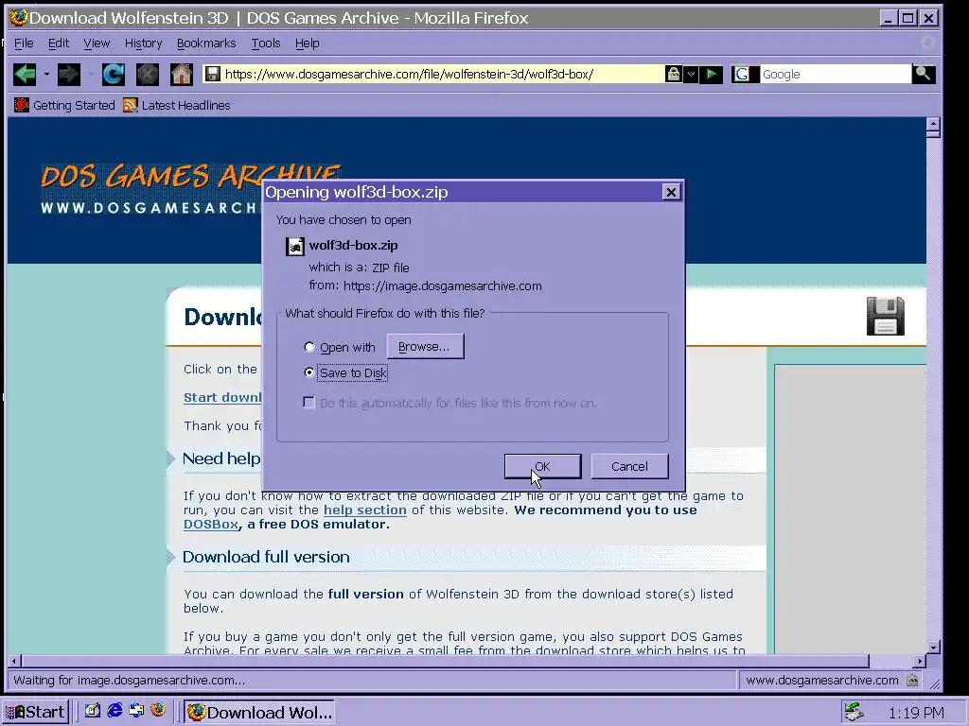Viewport: 969px width, 726px height.
Task: Open the Start menu
Action: (x=35, y=712)
